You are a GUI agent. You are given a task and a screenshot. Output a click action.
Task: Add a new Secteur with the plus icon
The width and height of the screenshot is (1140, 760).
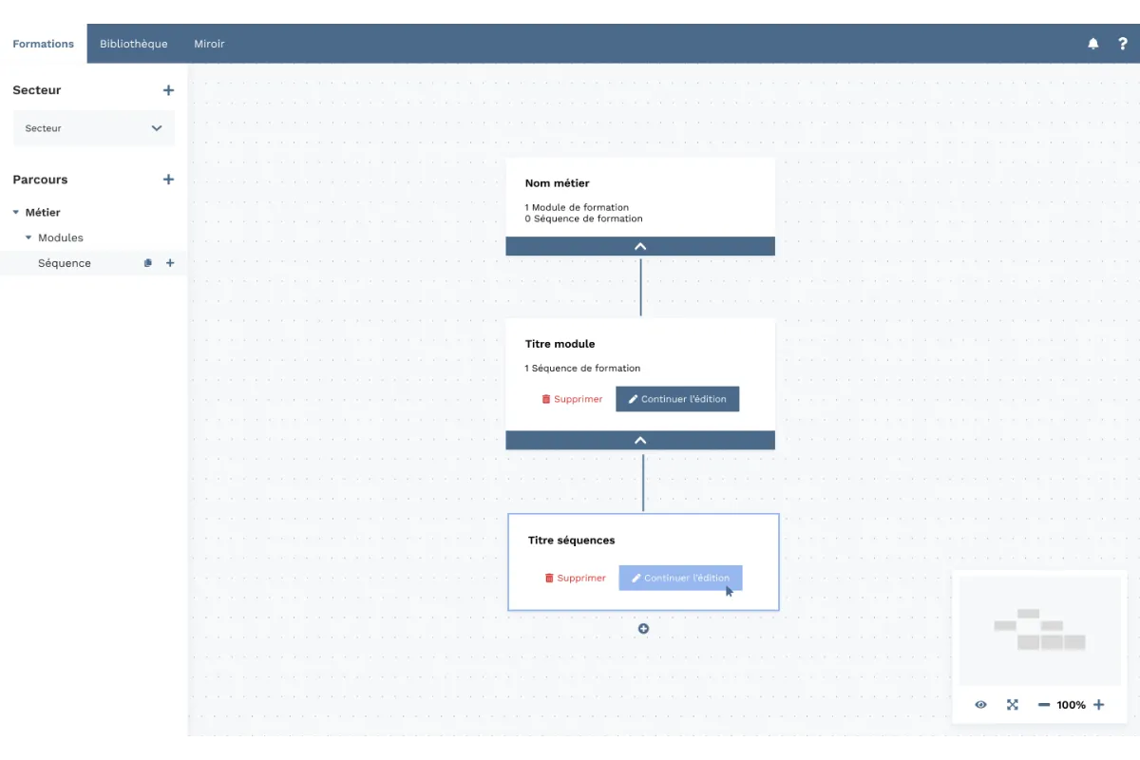pyautogui.click(x=168, y=89)
